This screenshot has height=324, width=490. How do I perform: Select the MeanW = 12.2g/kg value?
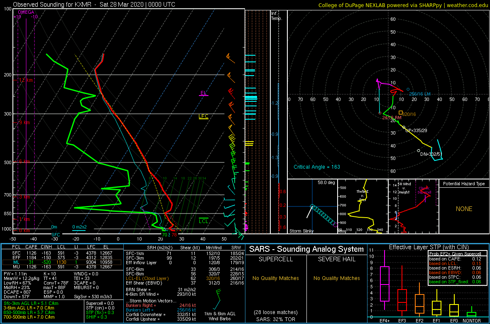click(x=22, y=278)
